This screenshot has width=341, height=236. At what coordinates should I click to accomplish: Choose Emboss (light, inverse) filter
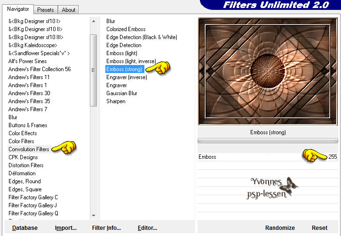click(131, 61)
